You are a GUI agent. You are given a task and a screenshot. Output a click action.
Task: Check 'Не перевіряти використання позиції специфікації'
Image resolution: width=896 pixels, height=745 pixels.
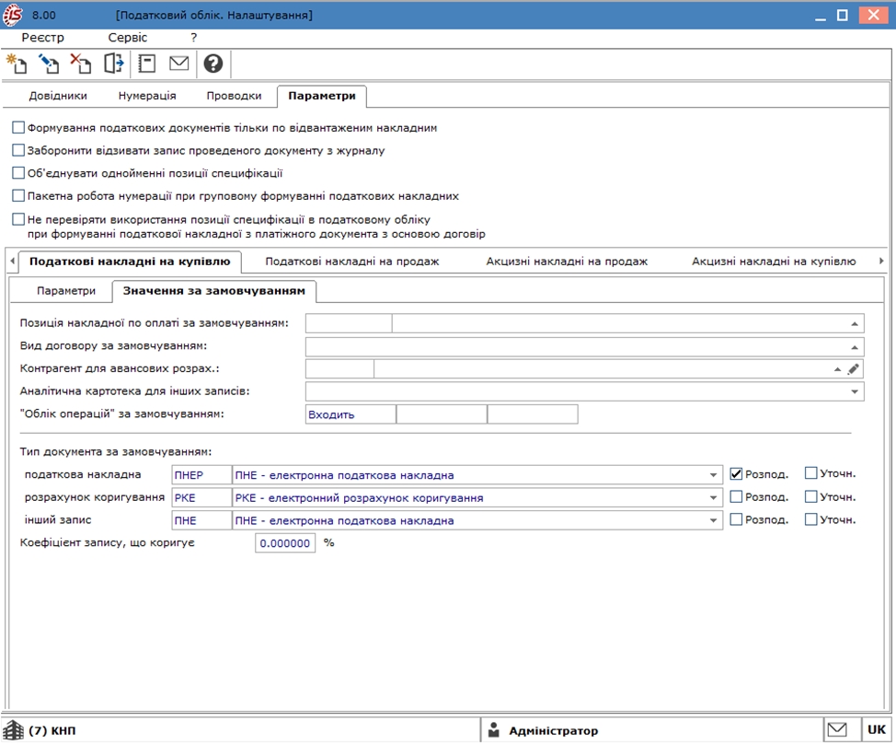[x=18, y=219]
